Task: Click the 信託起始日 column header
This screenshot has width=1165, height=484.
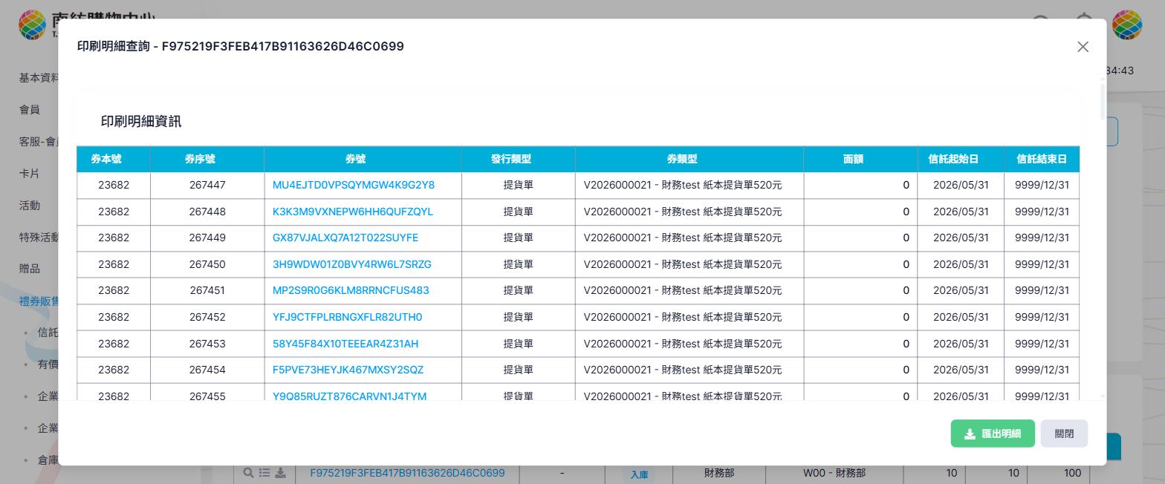Action: tap(961, 159)
